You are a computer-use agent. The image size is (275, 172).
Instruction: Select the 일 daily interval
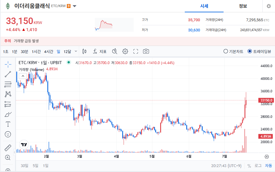pos(59,51)
